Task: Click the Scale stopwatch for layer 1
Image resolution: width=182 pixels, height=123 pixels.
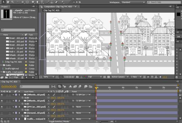Action: pos(22,98)
